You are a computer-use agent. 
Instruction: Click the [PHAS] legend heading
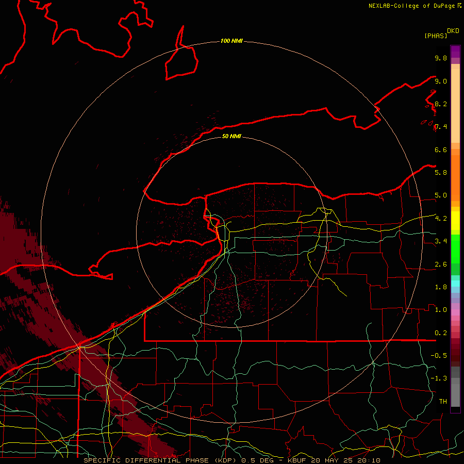point(436,36)
